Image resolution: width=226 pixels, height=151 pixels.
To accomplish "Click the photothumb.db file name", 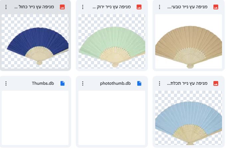I will (115, 83).
